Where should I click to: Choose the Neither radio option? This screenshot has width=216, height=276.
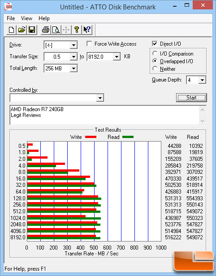coord(155,69)
